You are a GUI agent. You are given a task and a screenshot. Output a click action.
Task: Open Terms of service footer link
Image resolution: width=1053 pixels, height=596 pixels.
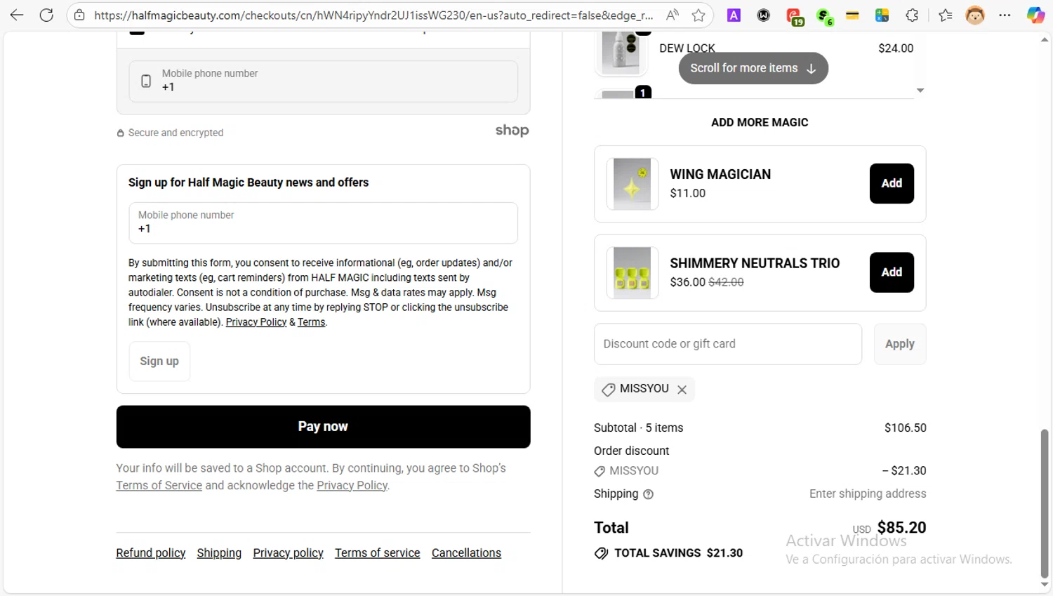point(377,553)
